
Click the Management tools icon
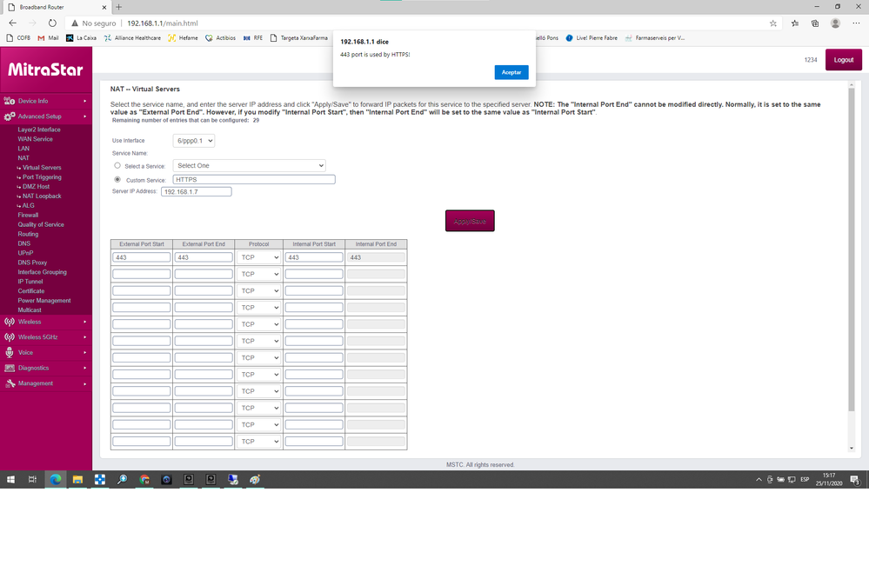click(x=10, y=383)
